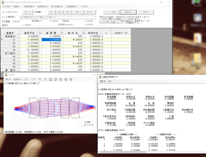Viewport: 206px width, 157px height.
Task: Click ヘルプ in the ray diagram window
Action: (34, 79)
